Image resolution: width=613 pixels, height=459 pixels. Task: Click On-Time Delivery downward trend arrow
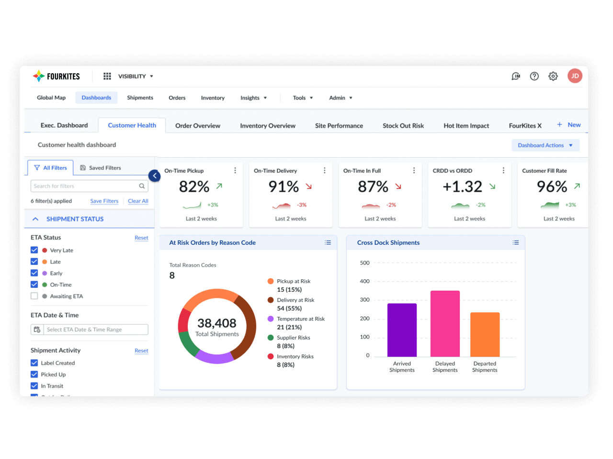309,186
